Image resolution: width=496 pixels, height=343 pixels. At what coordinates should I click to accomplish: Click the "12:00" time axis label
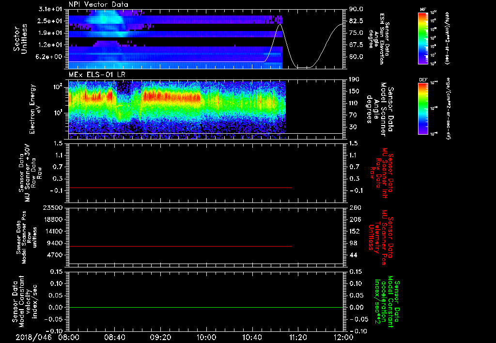pos(343,337)
